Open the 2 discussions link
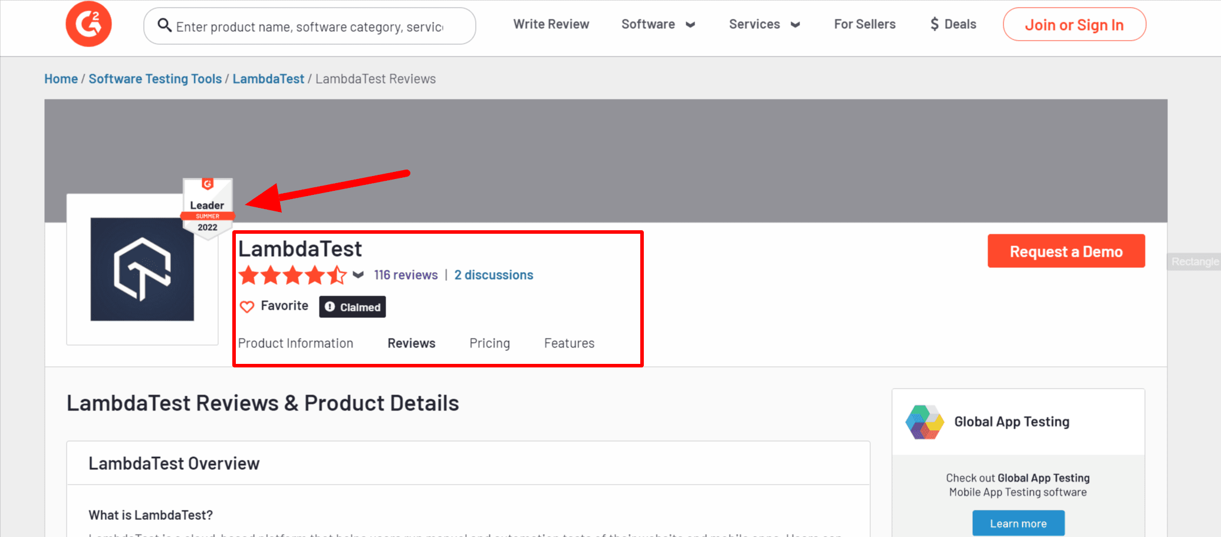 point(493,275)
